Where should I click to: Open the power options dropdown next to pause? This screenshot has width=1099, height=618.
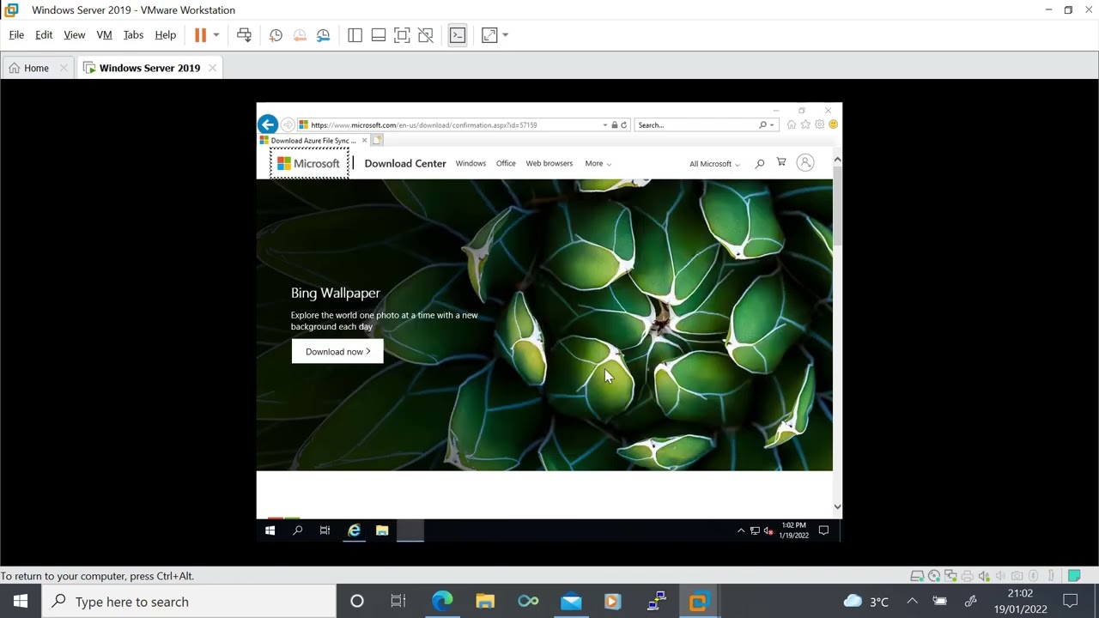pyautogui.click(x=216, y=35)
